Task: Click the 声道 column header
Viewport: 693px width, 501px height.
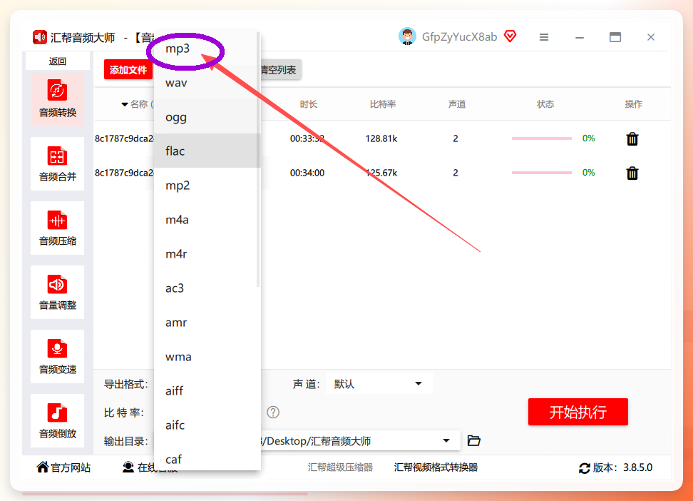Action: click(x=457, y=104)
